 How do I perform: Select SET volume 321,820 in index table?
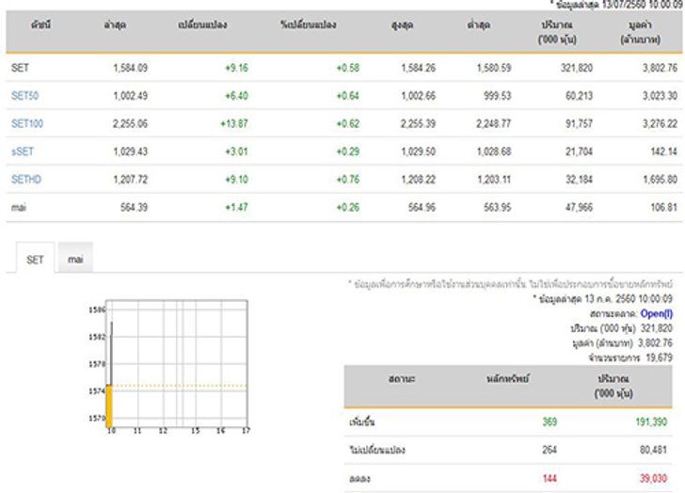(577, 68)
